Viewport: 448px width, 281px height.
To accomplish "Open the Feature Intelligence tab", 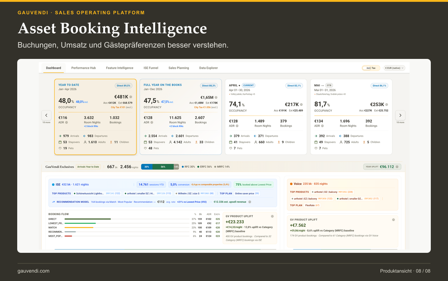I will tap(120, 68).
